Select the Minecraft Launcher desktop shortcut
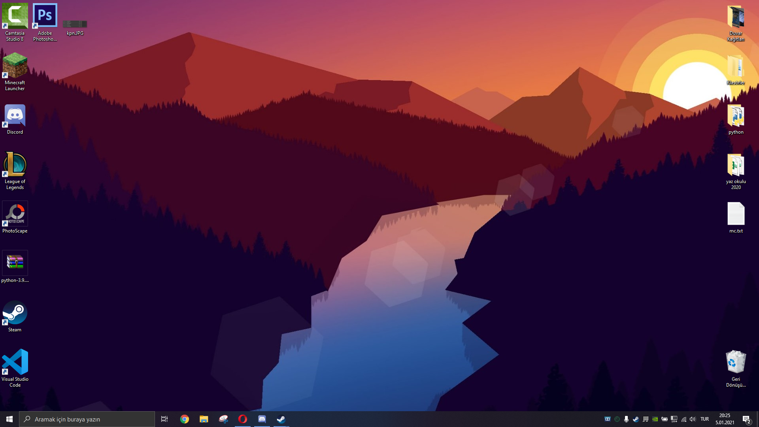The width and height of the screenshot is (759, 427). coord(15,72)
